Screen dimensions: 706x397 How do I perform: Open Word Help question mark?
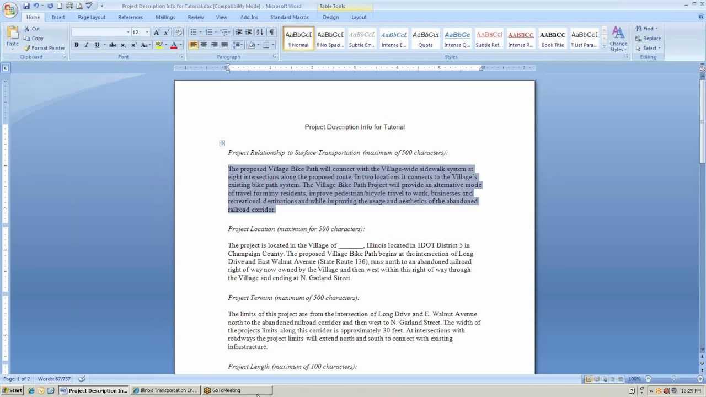pyautogui.click(x=701, y=17)
